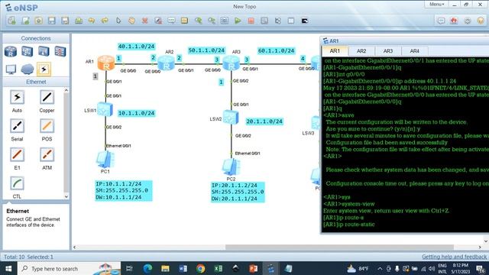Switch to the AR2 terminal tab
489x275 pixels.
[x=361, y=51]
